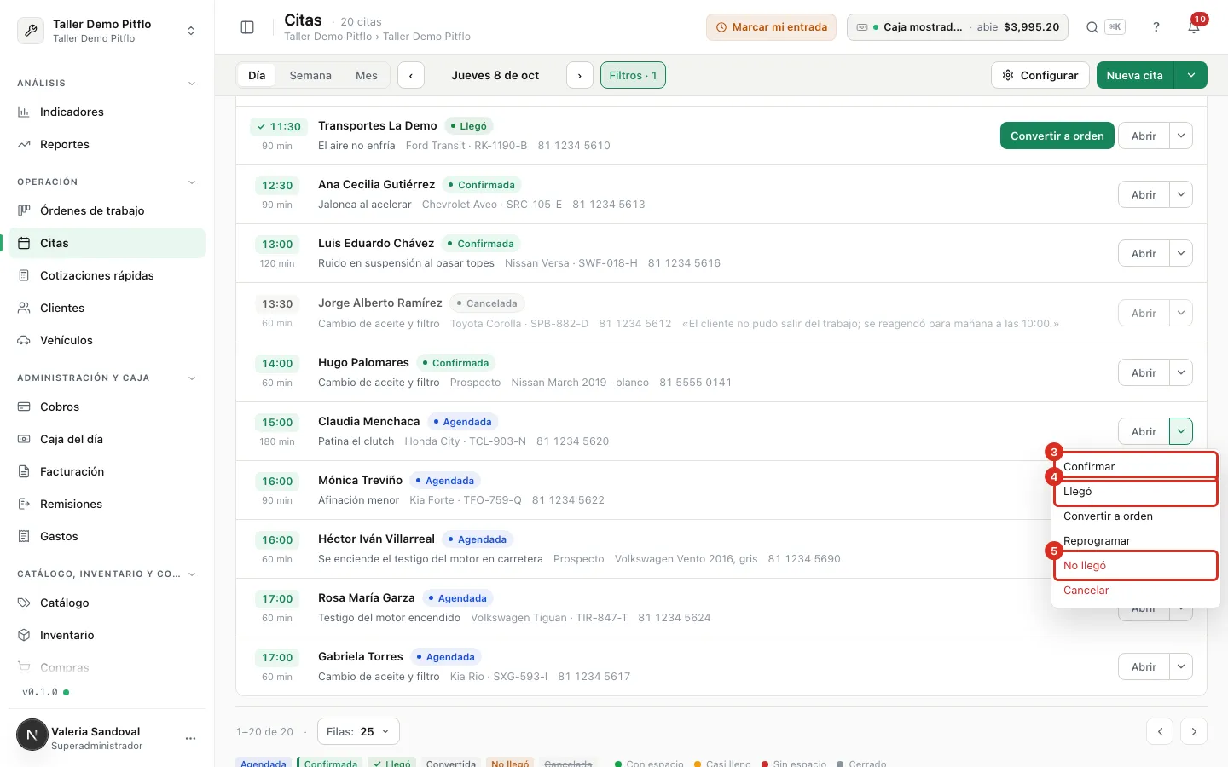
Task: Open Indicadores in sidebar
Action: tap(107, 112)
